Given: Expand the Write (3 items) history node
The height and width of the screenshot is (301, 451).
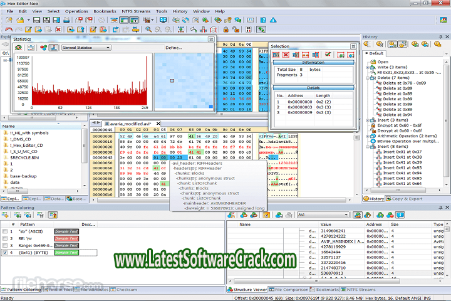Looking at the screenshot, I should click(368, 68).
